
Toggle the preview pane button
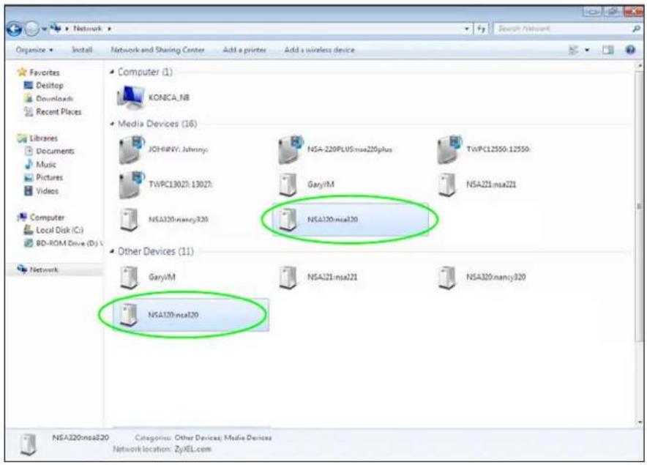click(607, 50)
